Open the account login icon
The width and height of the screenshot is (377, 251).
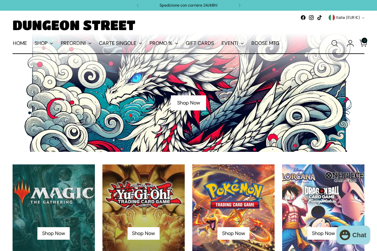[350, 43]
